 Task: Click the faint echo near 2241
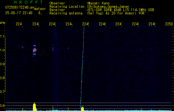tap(23, 47)
